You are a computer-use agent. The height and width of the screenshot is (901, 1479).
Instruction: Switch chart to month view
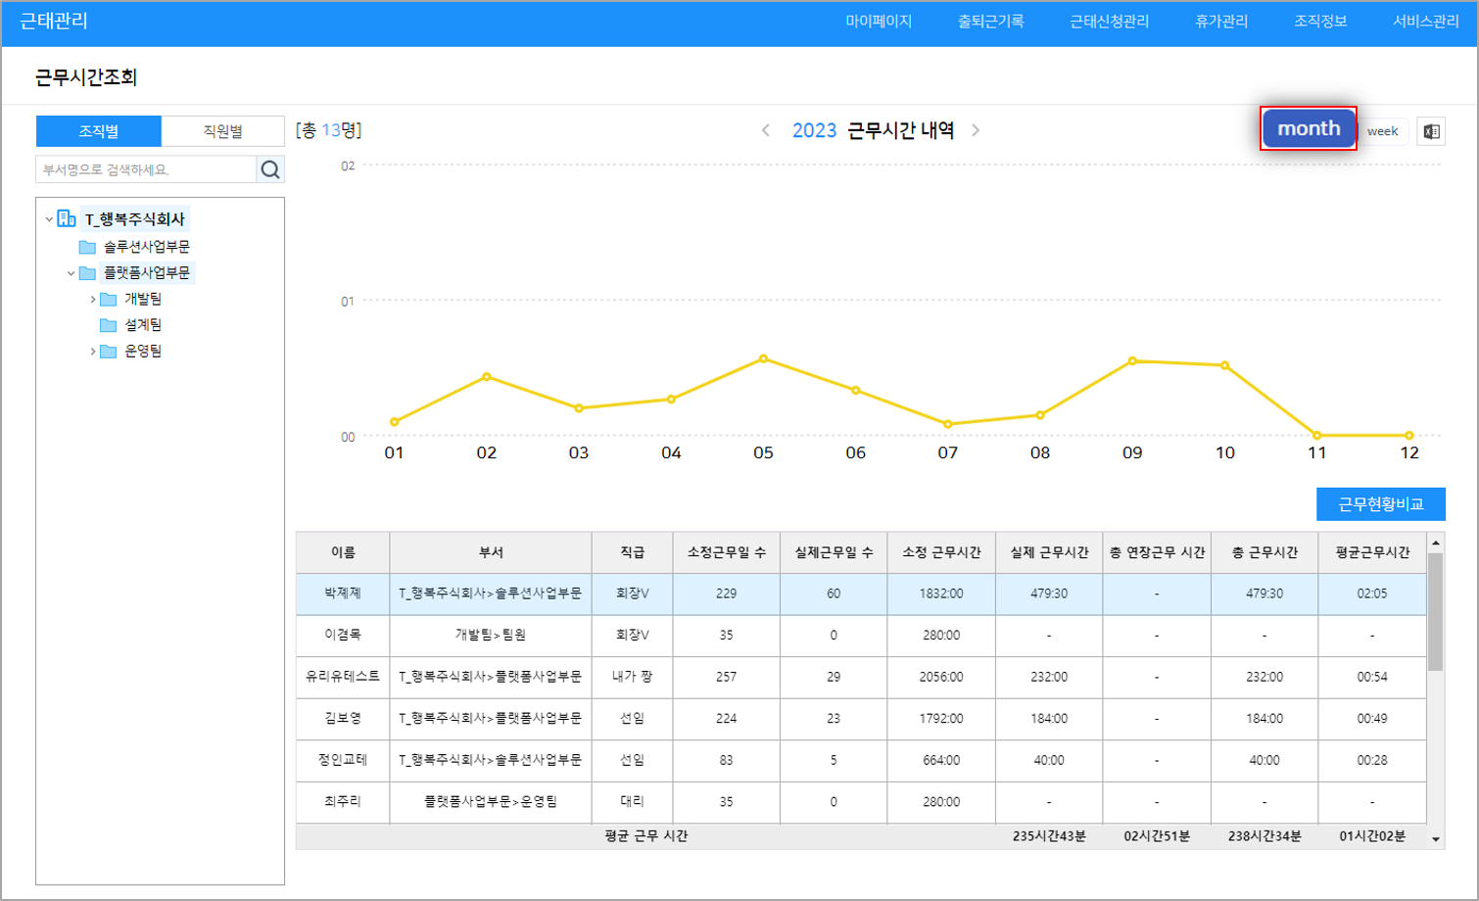point(1309,128)
